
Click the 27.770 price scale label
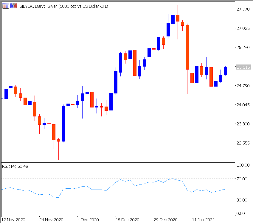click(x=243, y=9)
